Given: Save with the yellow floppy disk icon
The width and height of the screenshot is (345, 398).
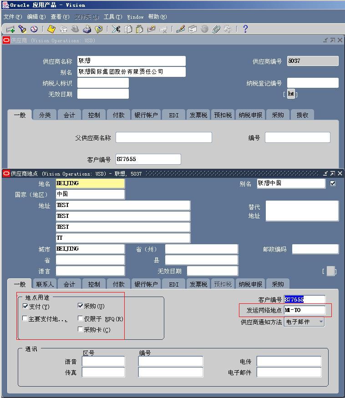Looking at the screenshot, I should tap(51, 29).
